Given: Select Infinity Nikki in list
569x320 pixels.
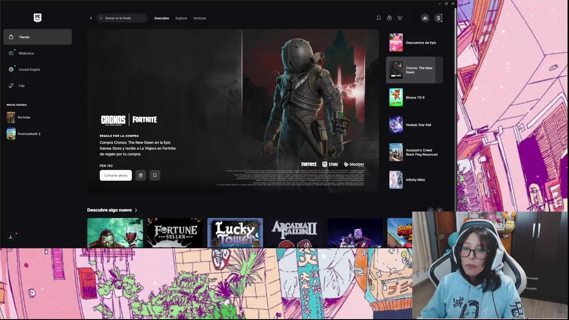Looking at the screenshot, I should [414, 180].
